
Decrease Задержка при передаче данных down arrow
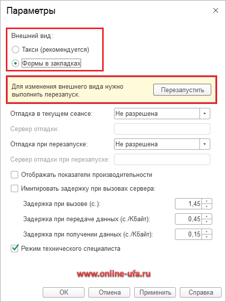tap(207, 222)
